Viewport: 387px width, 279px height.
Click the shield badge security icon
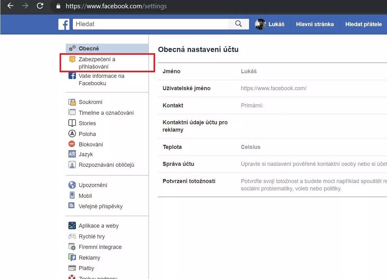72,59
